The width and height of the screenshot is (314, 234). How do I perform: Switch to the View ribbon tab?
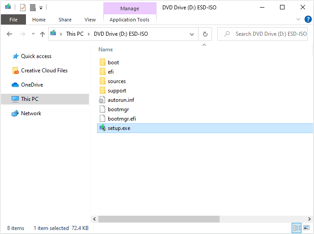[x=90, y=20]
